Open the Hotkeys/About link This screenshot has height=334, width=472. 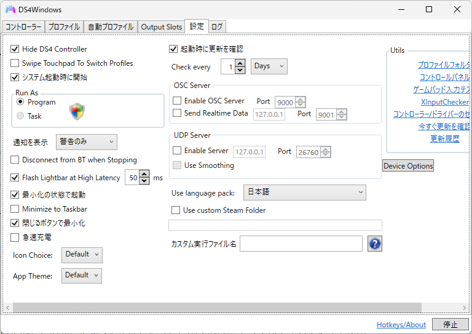tap(401, 325)
